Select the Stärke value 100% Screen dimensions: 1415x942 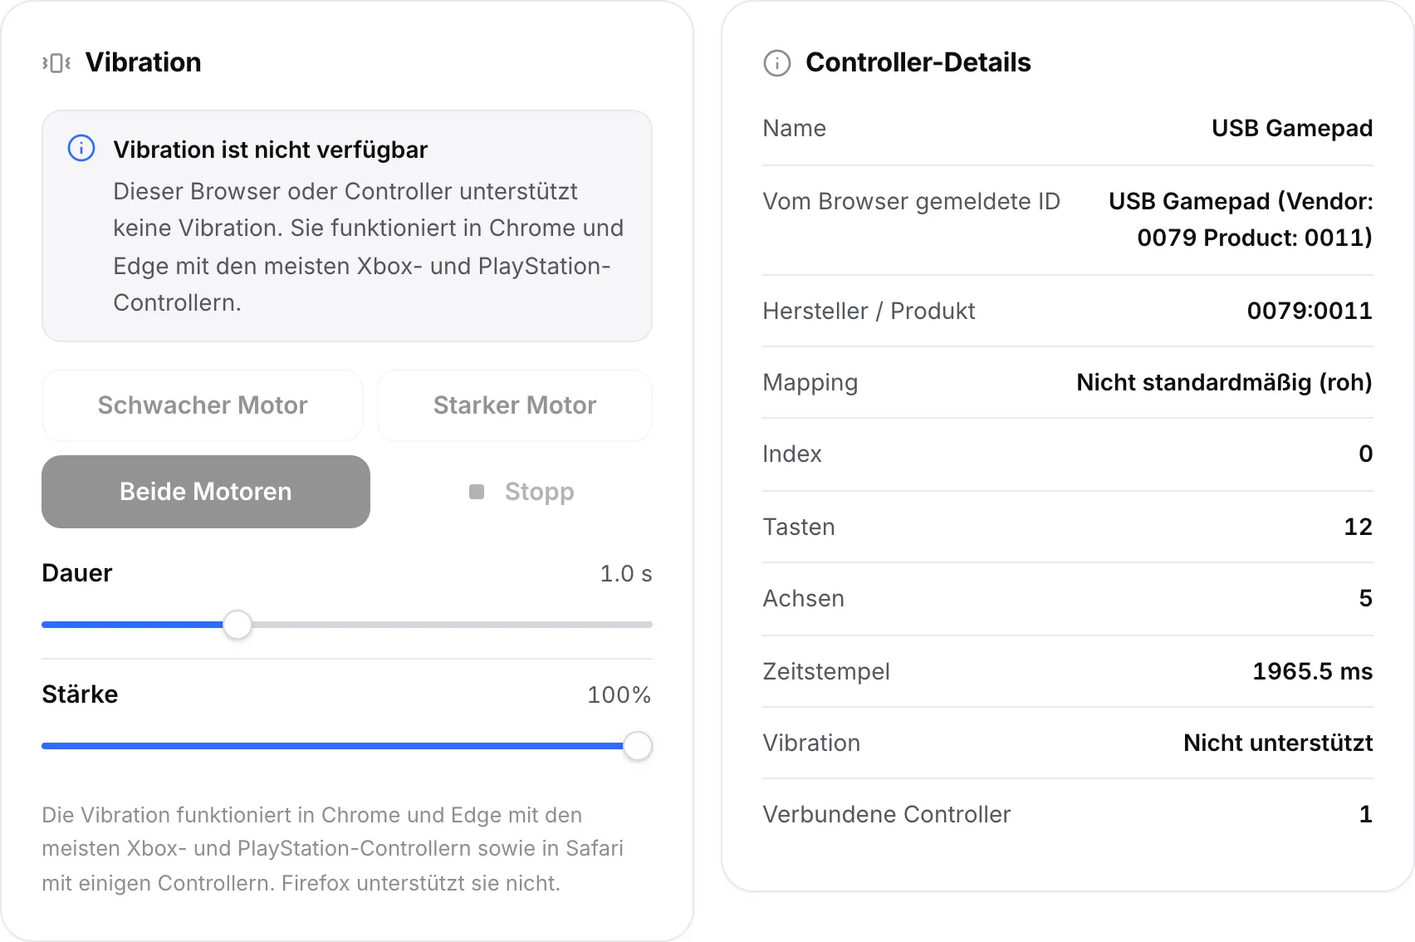[619, 694]
